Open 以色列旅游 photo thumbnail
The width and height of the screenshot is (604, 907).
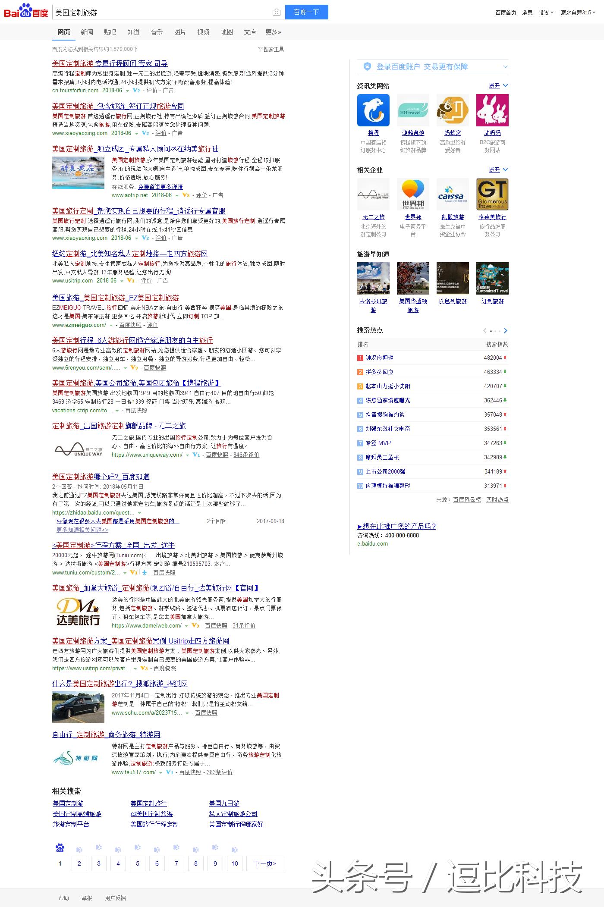pos(453,278)
